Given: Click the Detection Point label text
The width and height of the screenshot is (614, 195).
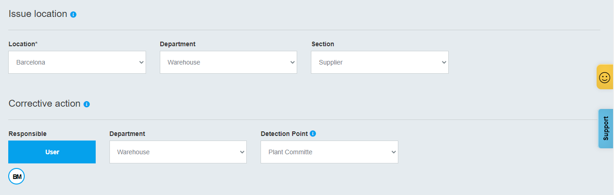Looking at the screenshot, I should (x=284, y=134).
